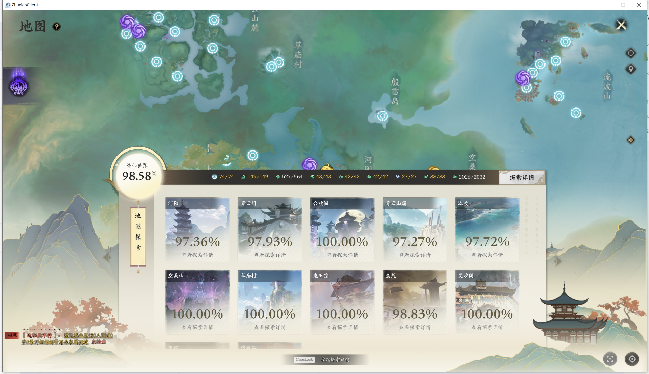
Task: View 查看探索详情 under 蛮荒
Action: pyautogui.click(x=415, y=327)
